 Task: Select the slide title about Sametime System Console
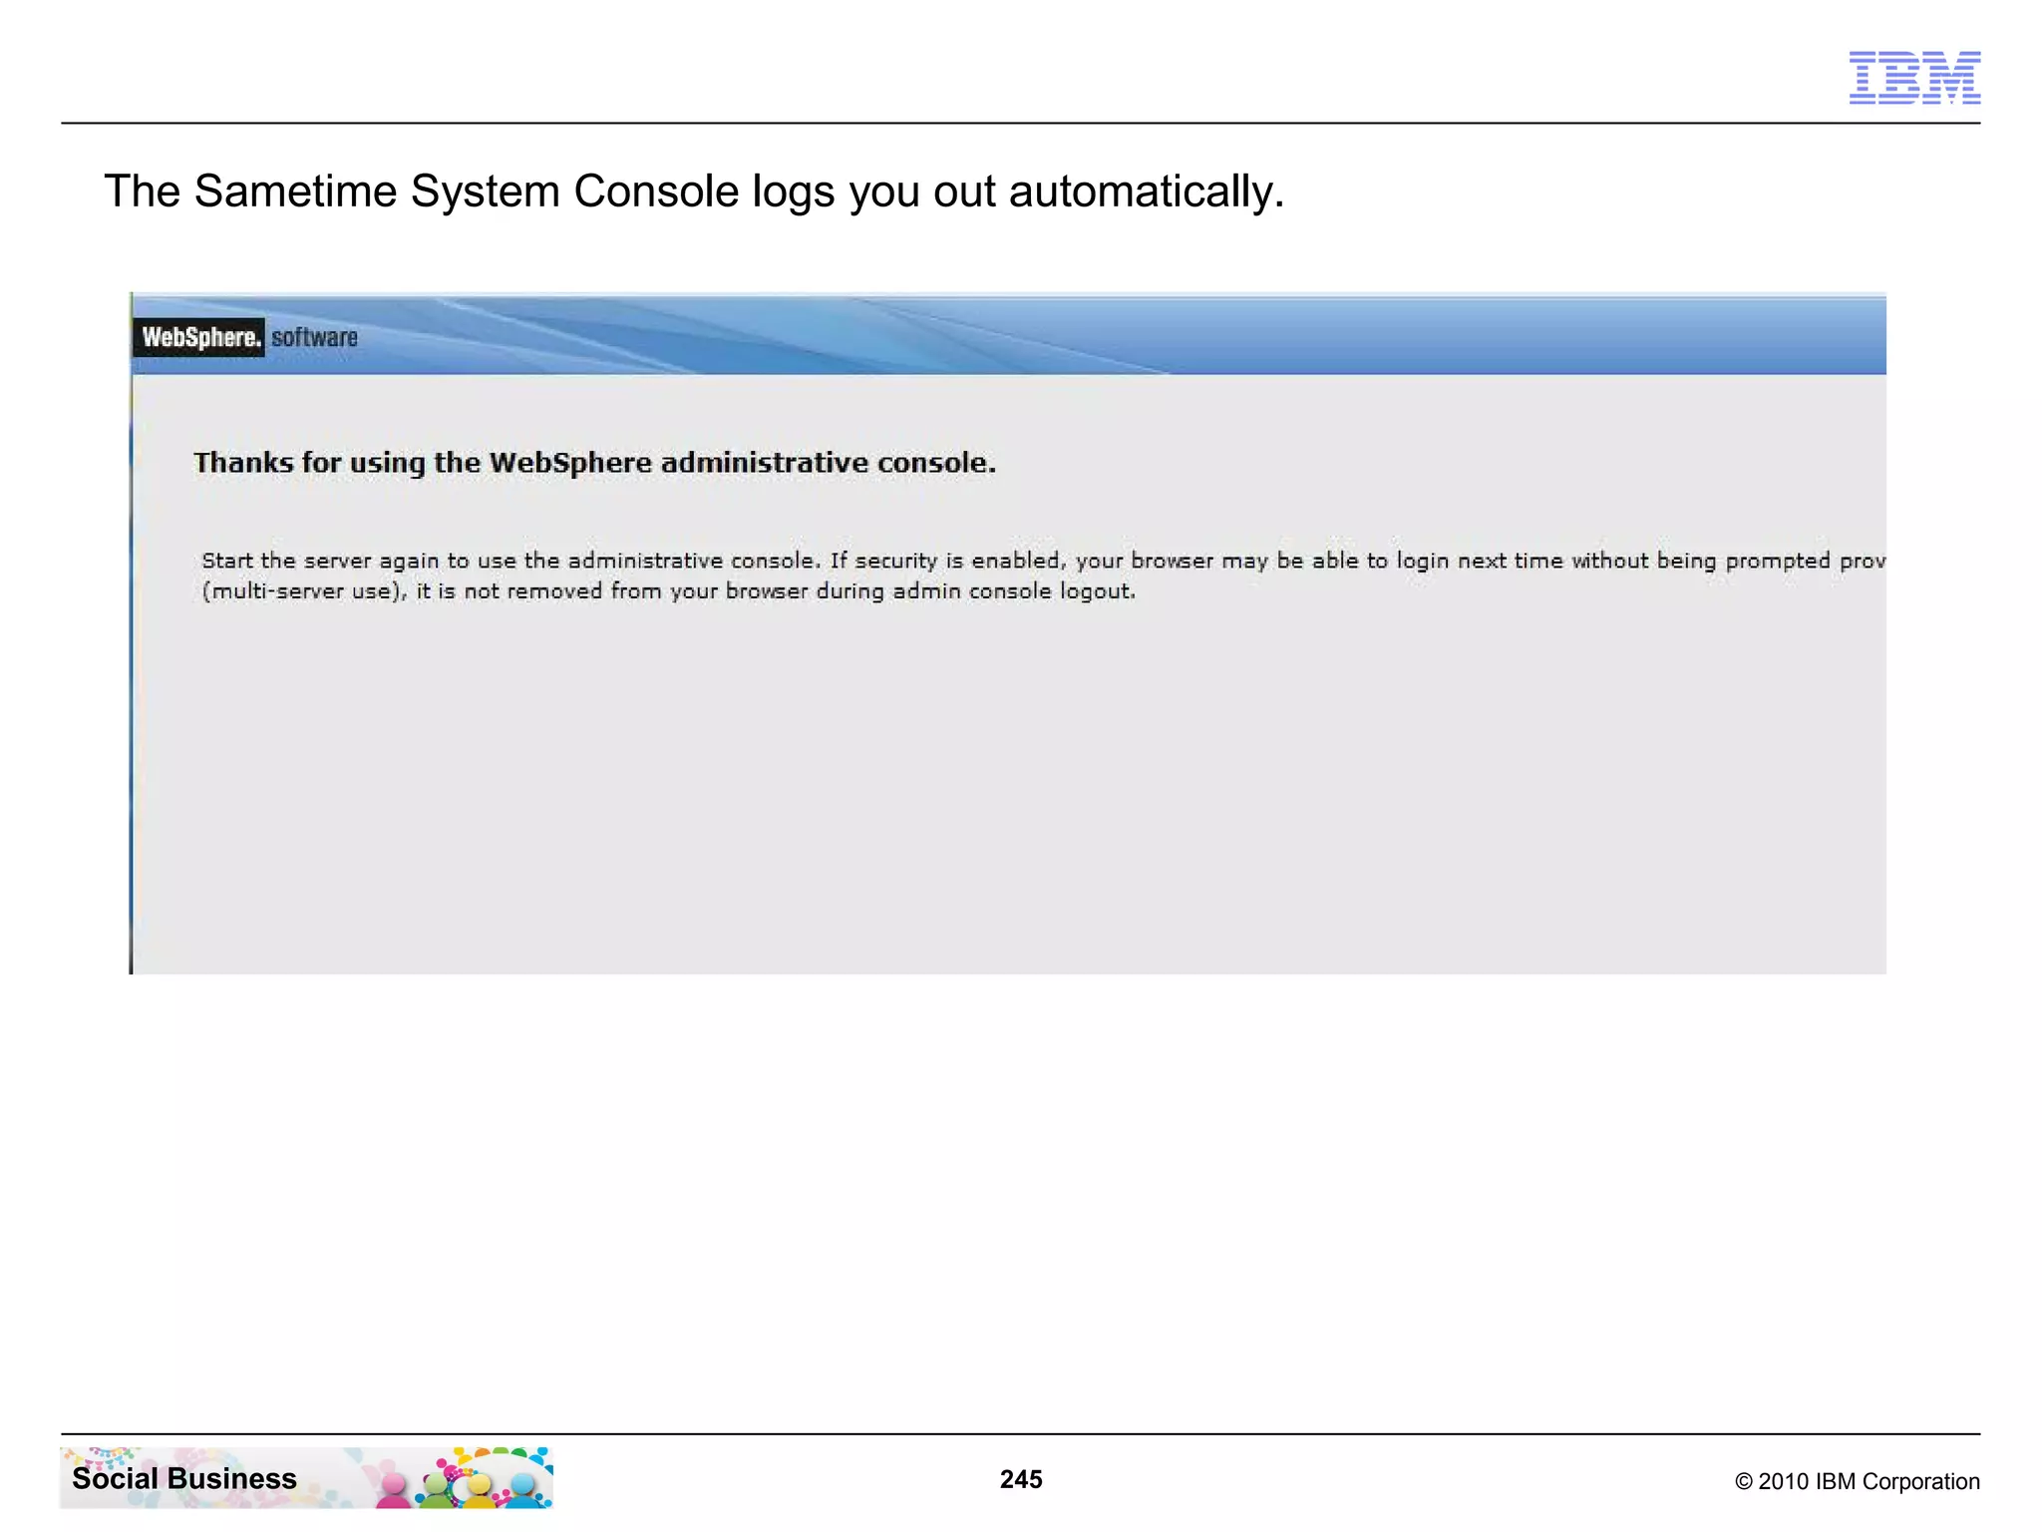click(x=694, y=191)
